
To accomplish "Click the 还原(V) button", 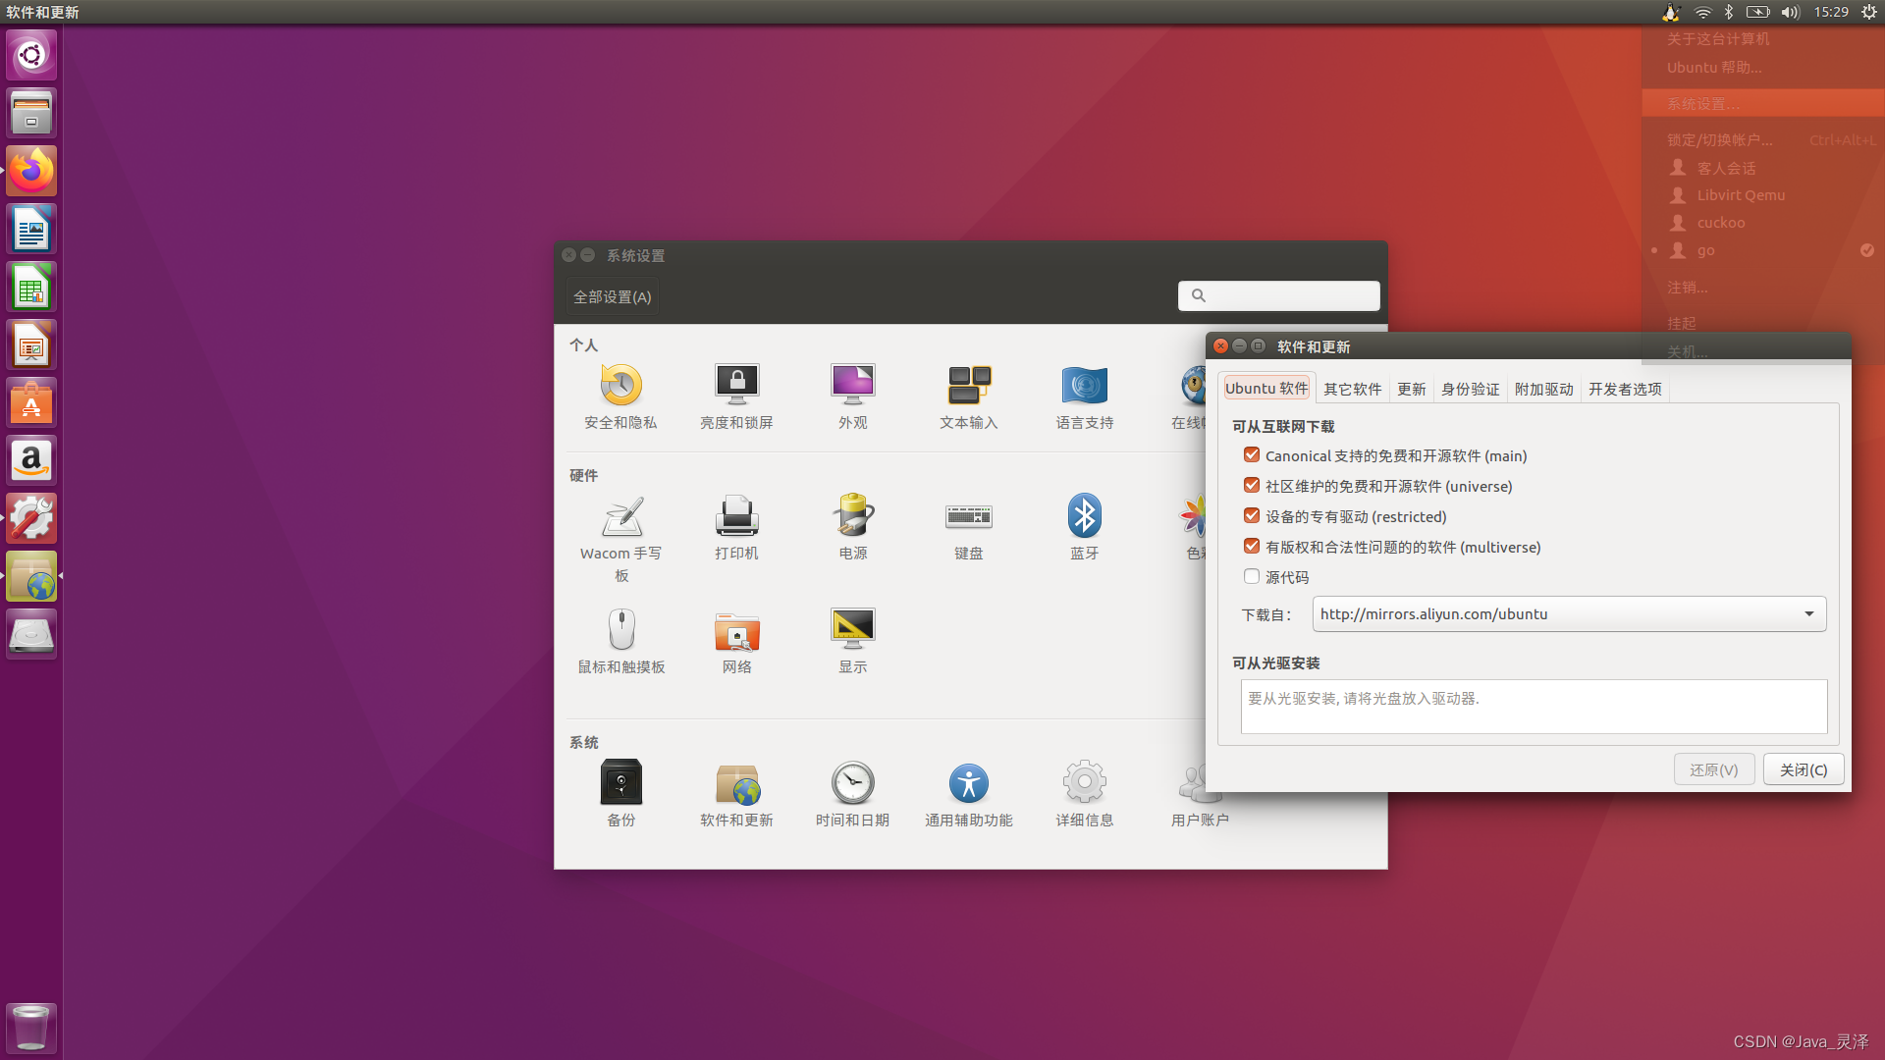I will [1713, 768].
